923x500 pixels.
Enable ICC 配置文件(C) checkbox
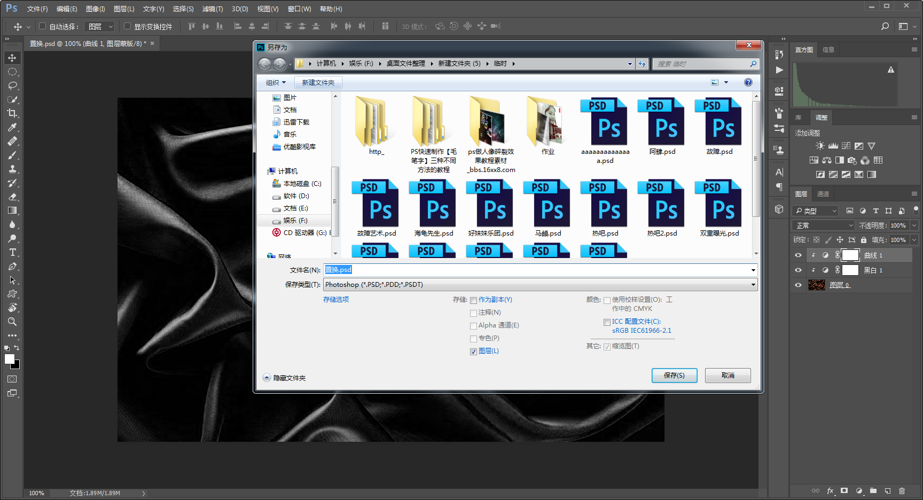(607, 322)
